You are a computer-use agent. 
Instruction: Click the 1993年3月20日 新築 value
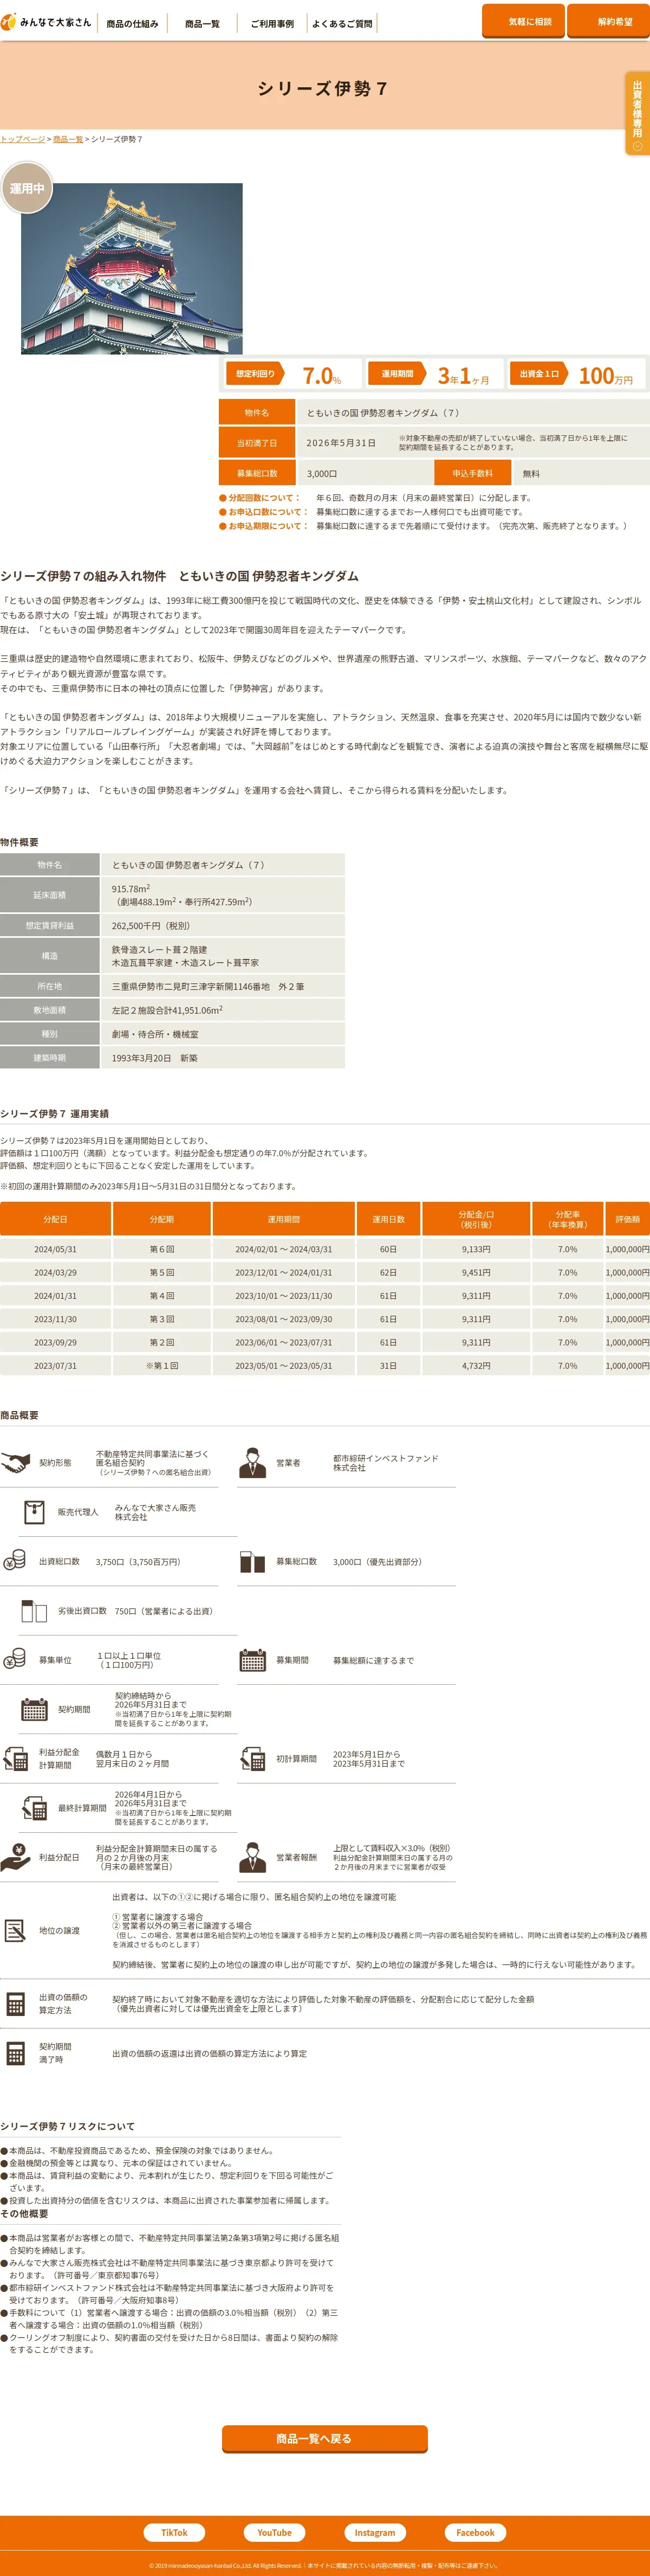point(155,1057)
